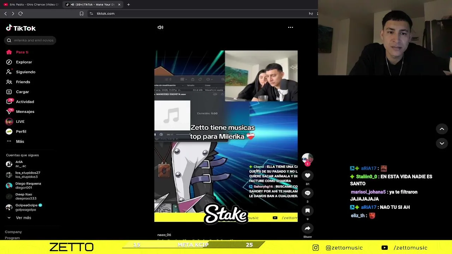The image size is (452, 254).
Task: Open los_stupidos27 followed account
Action: 23,175
